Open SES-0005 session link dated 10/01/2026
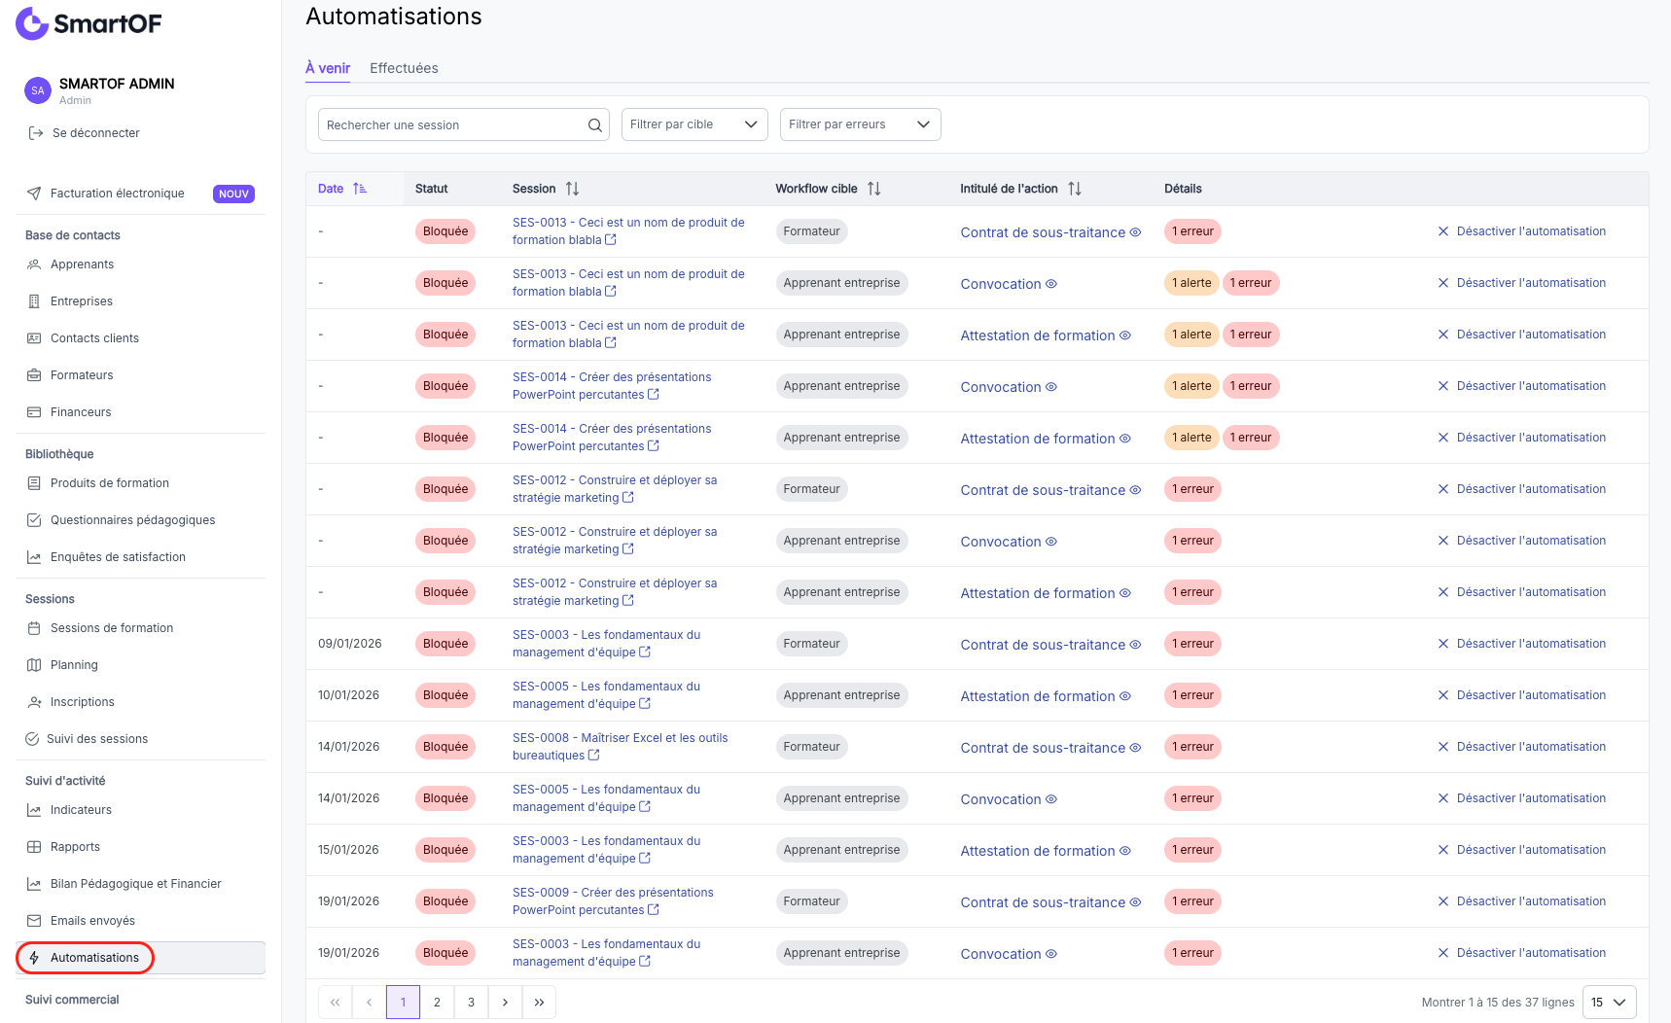 tap(606, 695)
